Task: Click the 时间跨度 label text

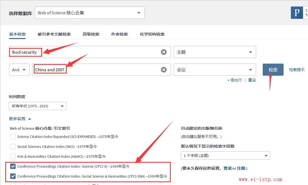Action: 17,97
